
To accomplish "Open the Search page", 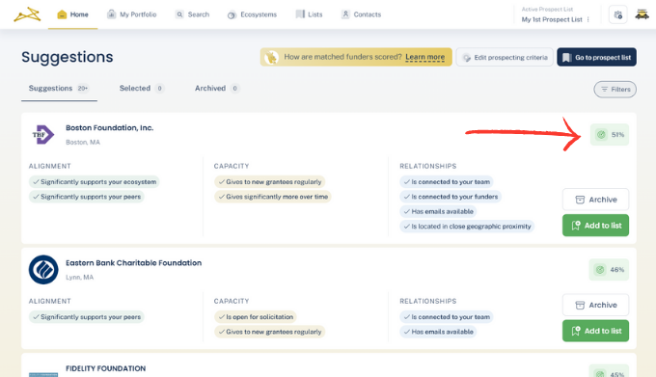I will [x=192, y=14].
